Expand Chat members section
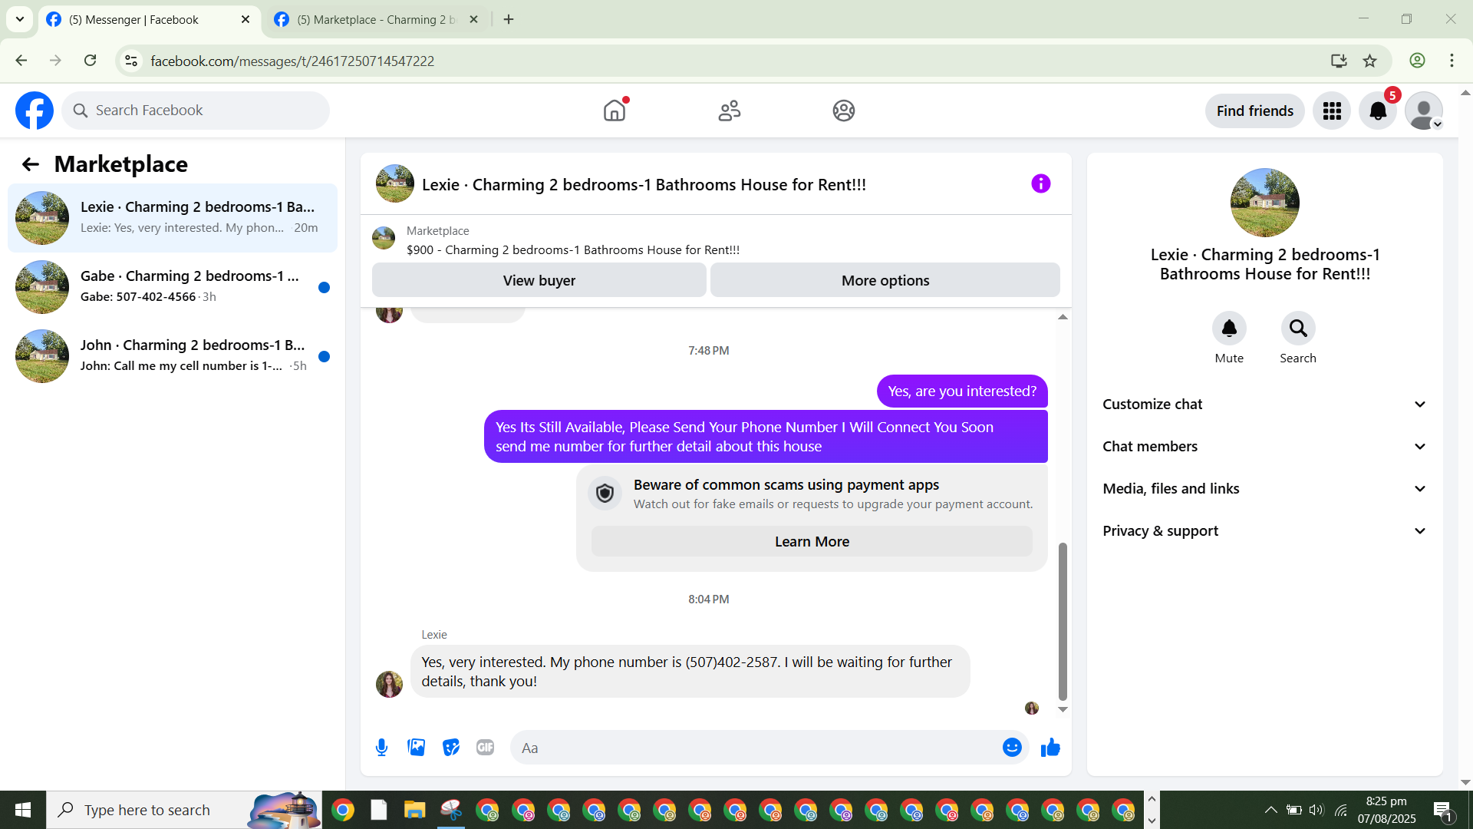The width and height of the screenshot is (1473, 829). (x=1265, y=447)
